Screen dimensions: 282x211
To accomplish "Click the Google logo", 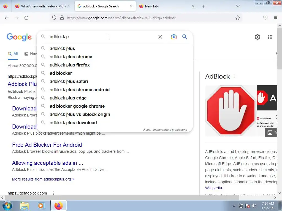I will coord(19,37).
